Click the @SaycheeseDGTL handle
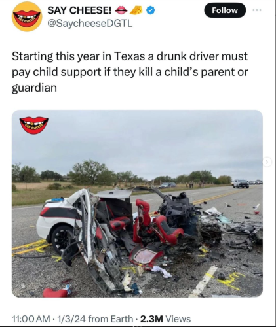The image size is (276, 327). click(90, 24)
